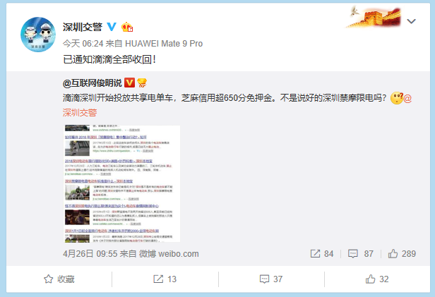Click the thinking face emoji
The width and height of the screenshot is (435, 297).
click(x=397, y=98)
